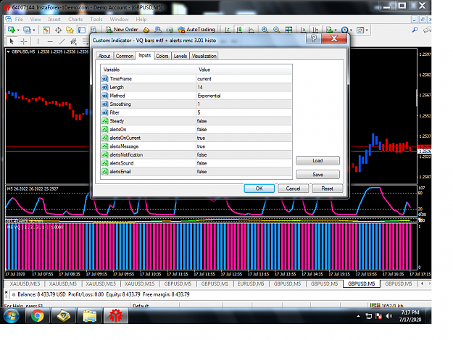Select the Horizontal Line tool

point(50,41)
